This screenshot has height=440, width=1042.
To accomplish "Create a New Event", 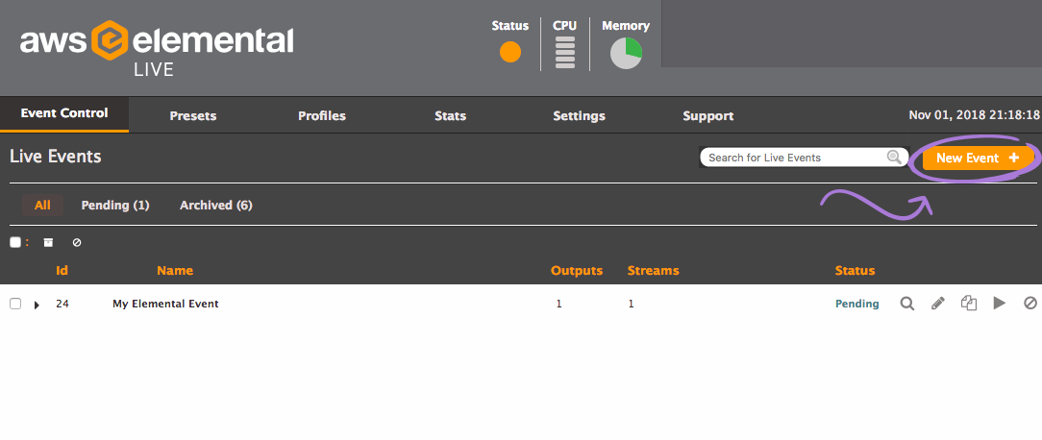I will [978, 159].
